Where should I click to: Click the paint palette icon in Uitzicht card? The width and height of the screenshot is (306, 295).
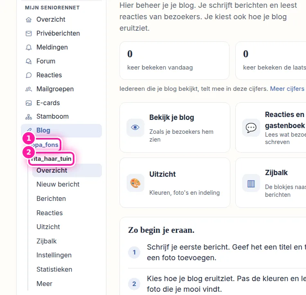coord(135,183)
